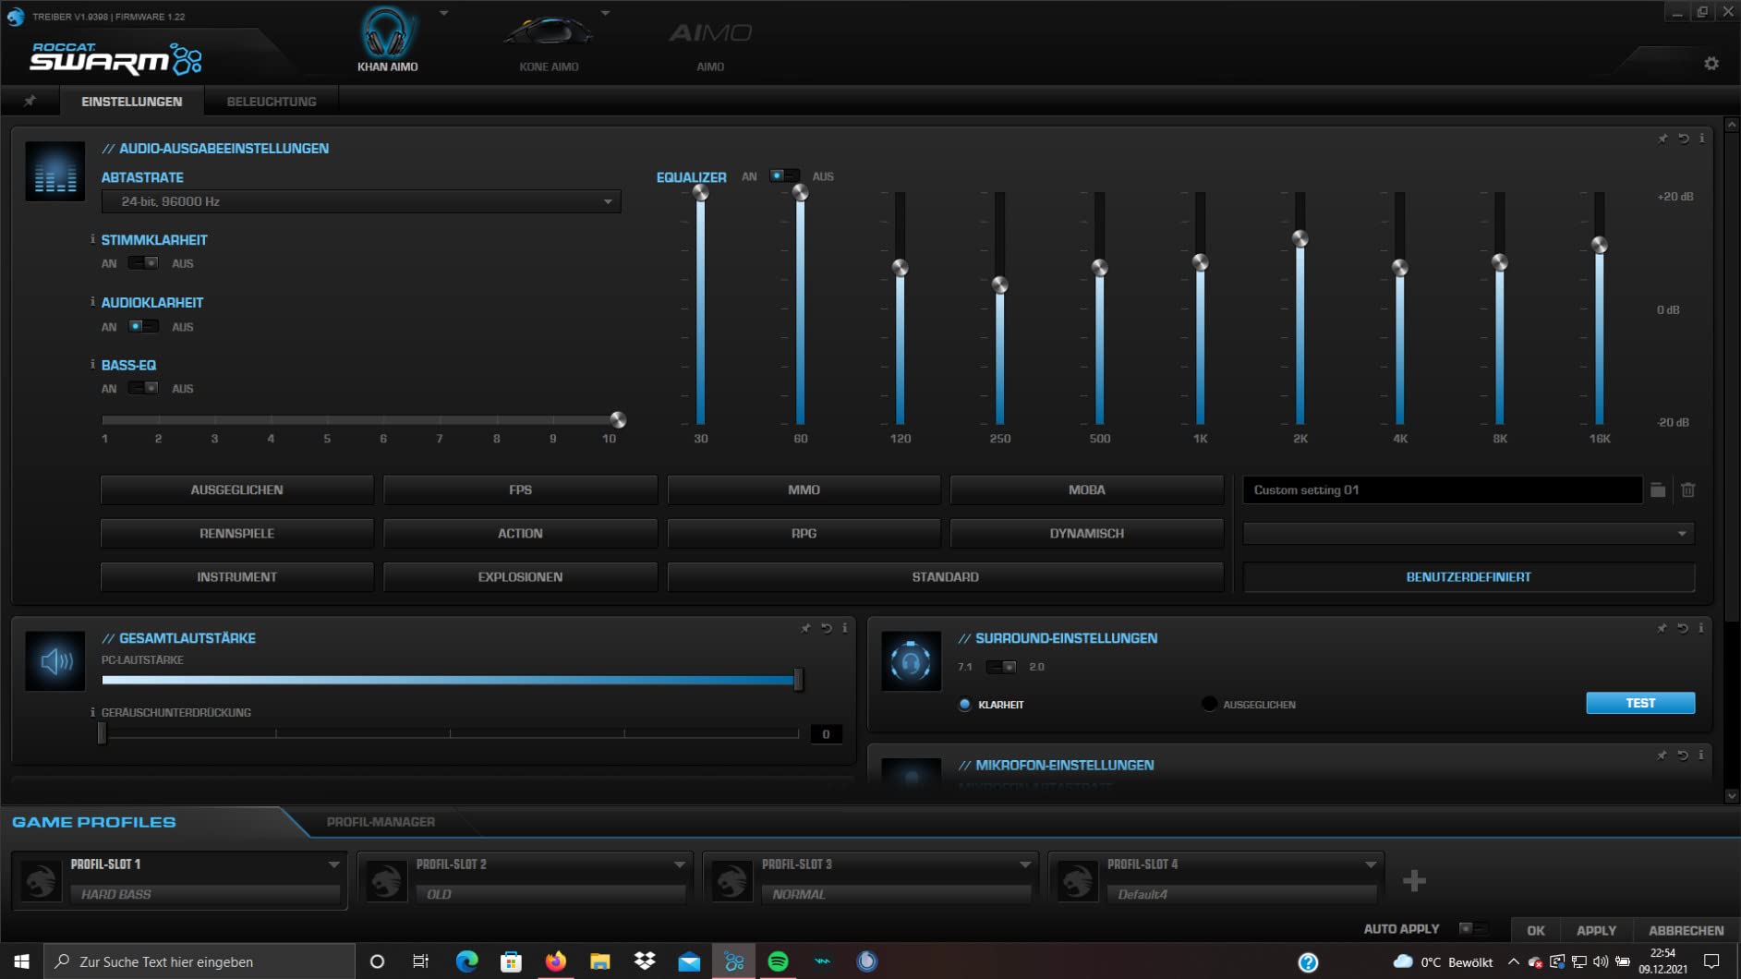Image resolution: width=1741 pixels, height=979 pixels.
Task: Open dropdown arrow next to Kone AIMO
Action: point(605,14)
